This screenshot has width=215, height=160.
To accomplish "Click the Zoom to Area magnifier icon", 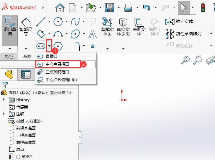I will (x=198, y=60).
